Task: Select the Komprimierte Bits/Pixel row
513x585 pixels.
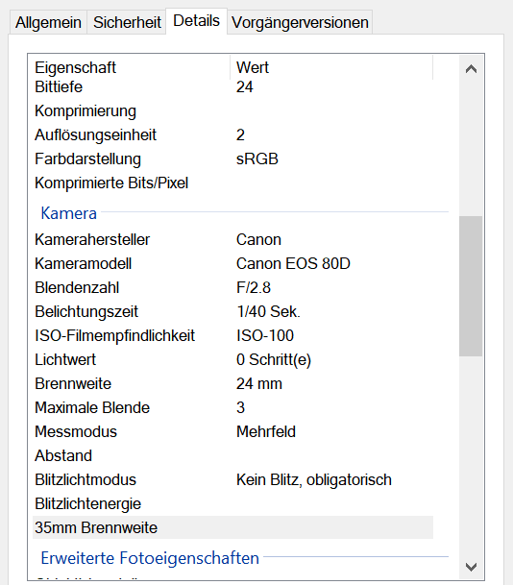Action: tap(232, 183)
